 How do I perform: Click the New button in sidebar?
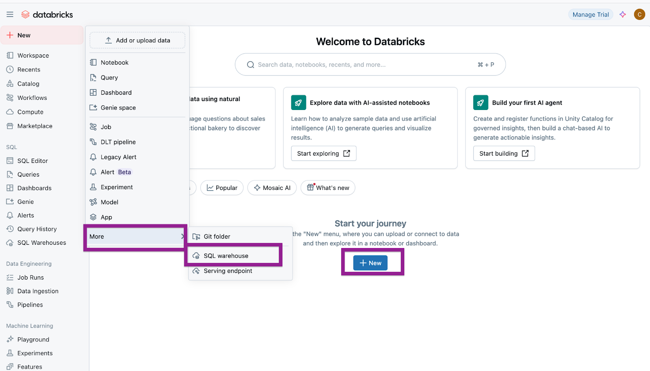(x=42, y=35)
